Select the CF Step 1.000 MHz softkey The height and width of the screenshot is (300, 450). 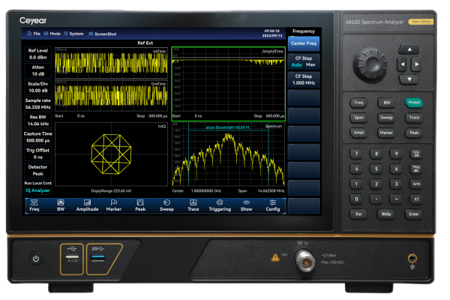(304, 79)
